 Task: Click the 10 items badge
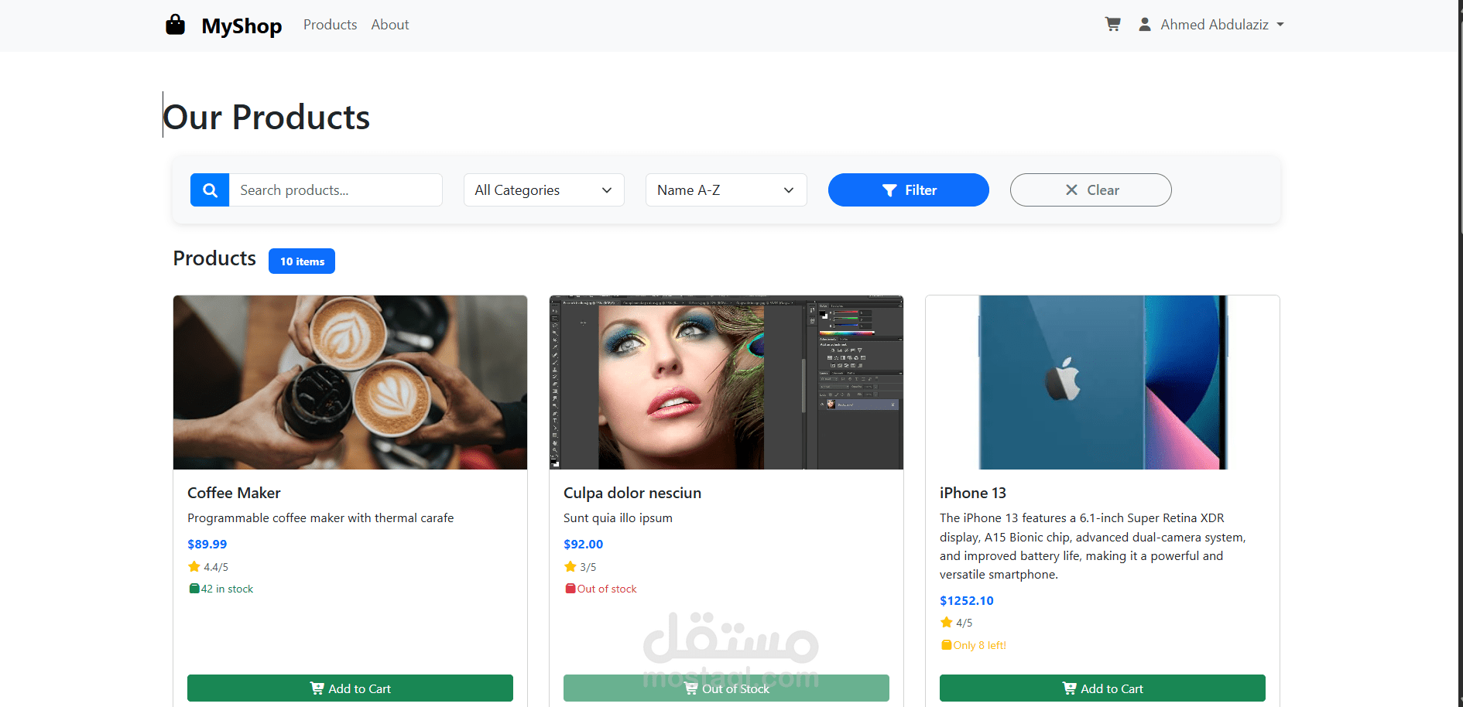[x=302, y=261]
